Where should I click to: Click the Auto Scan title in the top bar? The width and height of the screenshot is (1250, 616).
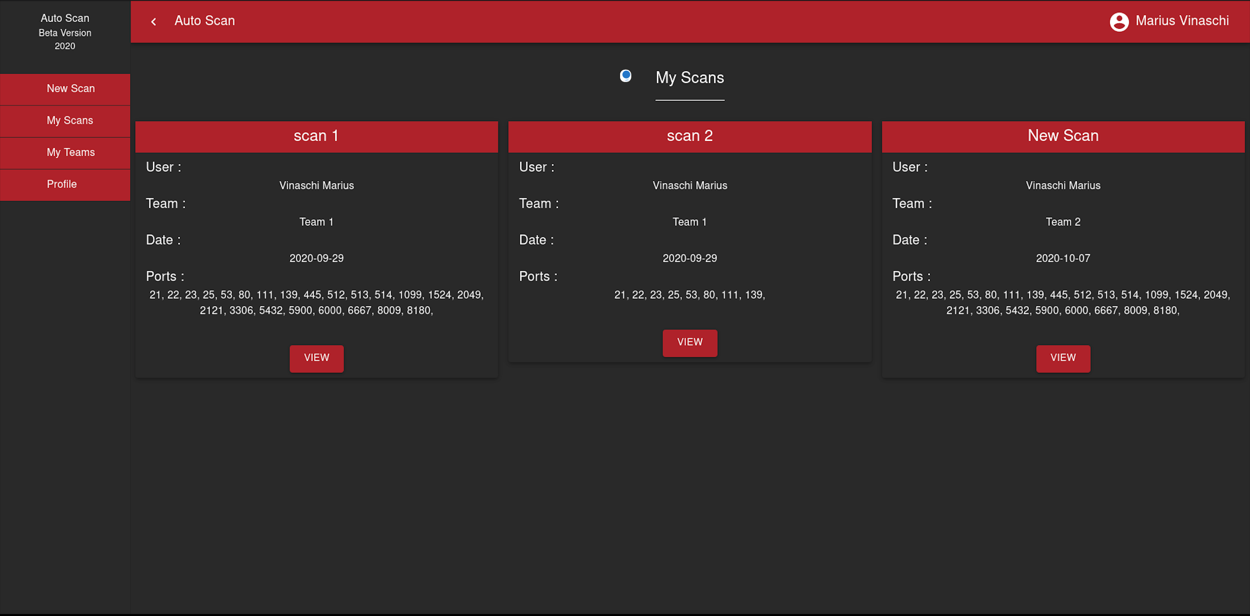(x=205, y=21)
